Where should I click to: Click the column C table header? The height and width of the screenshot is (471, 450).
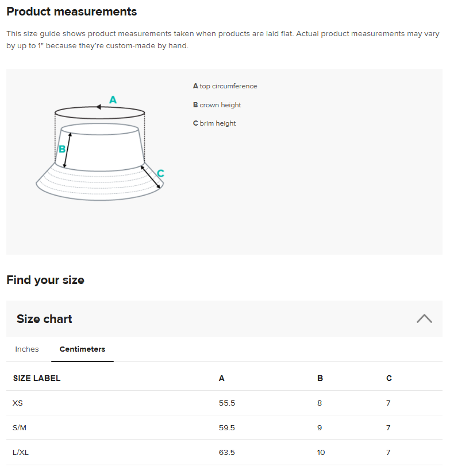389,378
